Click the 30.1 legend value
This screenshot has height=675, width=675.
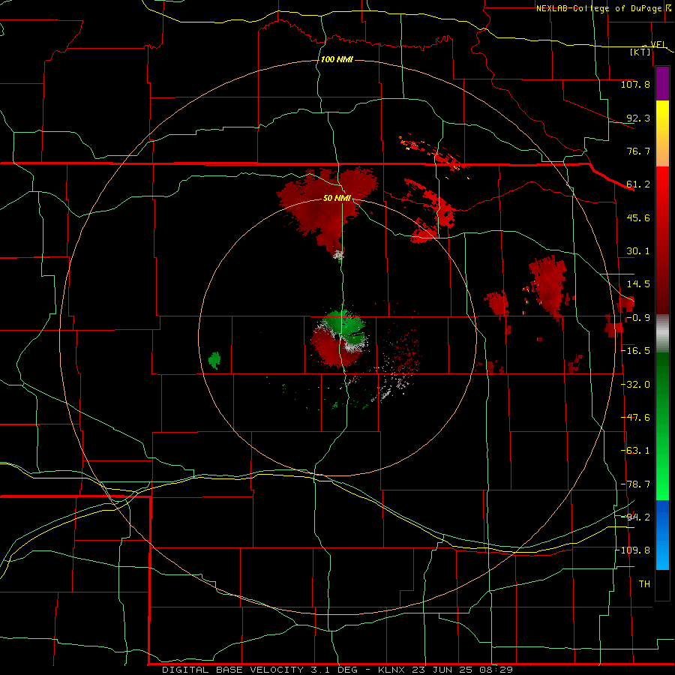tap(638, 251)
